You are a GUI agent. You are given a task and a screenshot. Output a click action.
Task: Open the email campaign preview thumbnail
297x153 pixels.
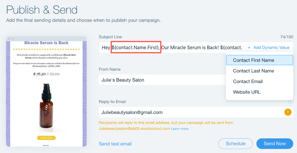click(46, 92)
